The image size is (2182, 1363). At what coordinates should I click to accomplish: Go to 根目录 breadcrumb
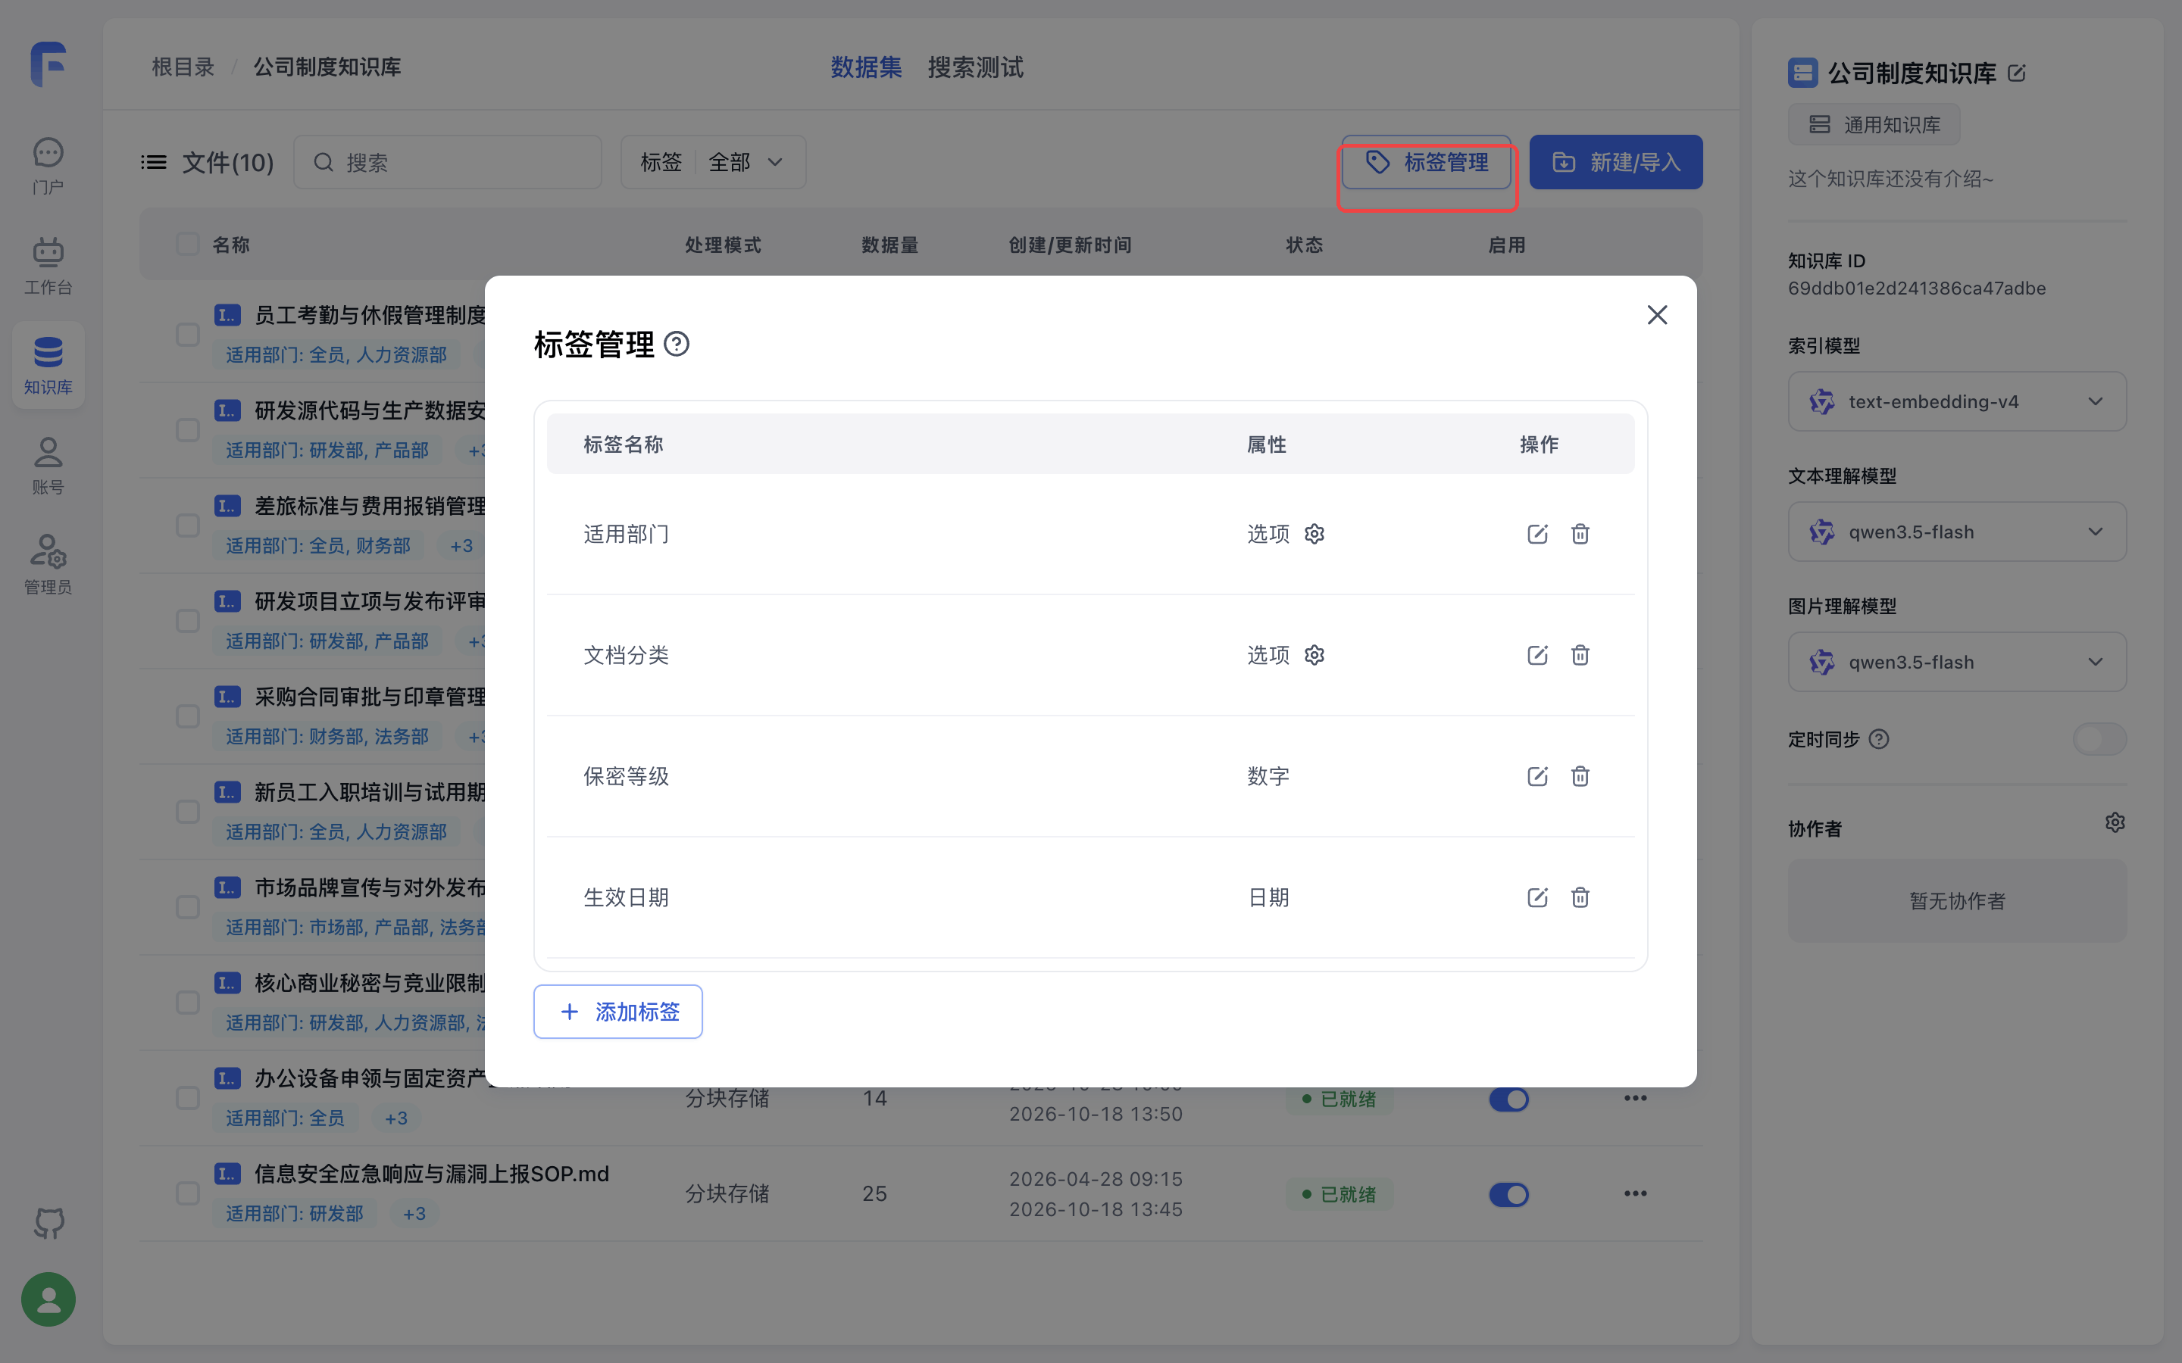(183, 67)
